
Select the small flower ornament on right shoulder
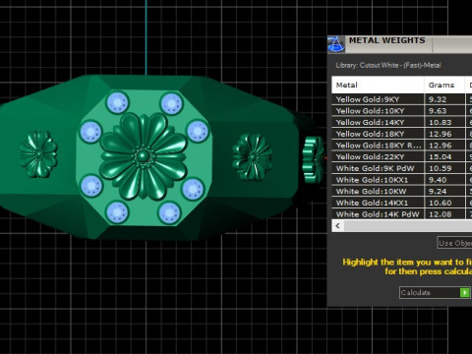[252, 157]
